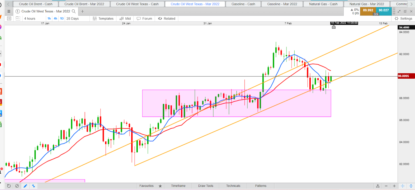Open Crude Oil West Texas - Cash tab

click(137, 4)
